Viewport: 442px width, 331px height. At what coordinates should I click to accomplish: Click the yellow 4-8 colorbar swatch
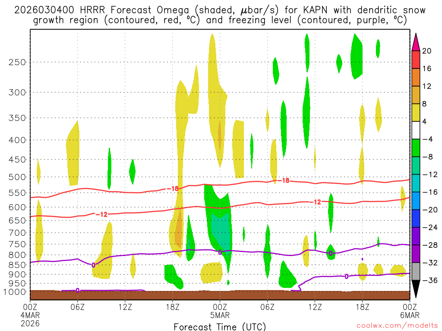(x=416, y=112)
